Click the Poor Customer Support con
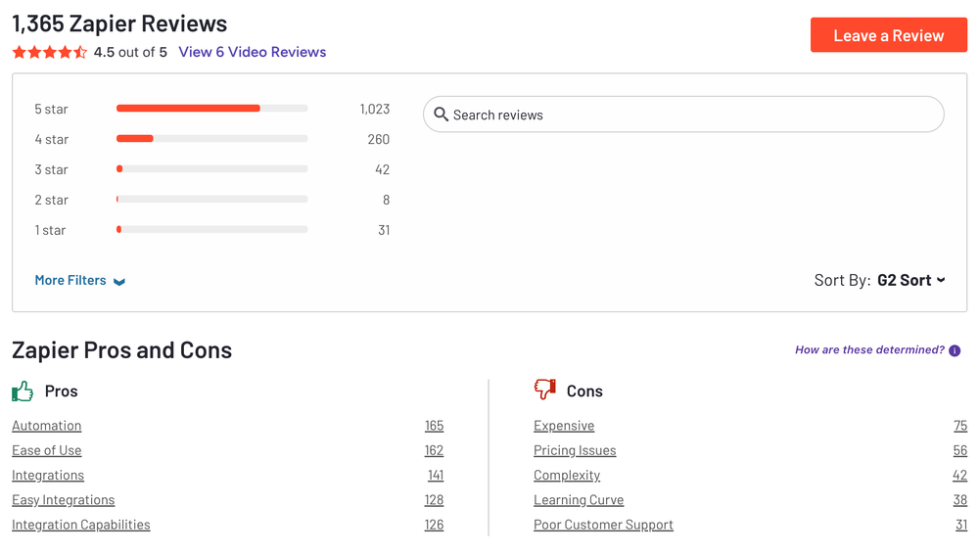 pos(603,525)
